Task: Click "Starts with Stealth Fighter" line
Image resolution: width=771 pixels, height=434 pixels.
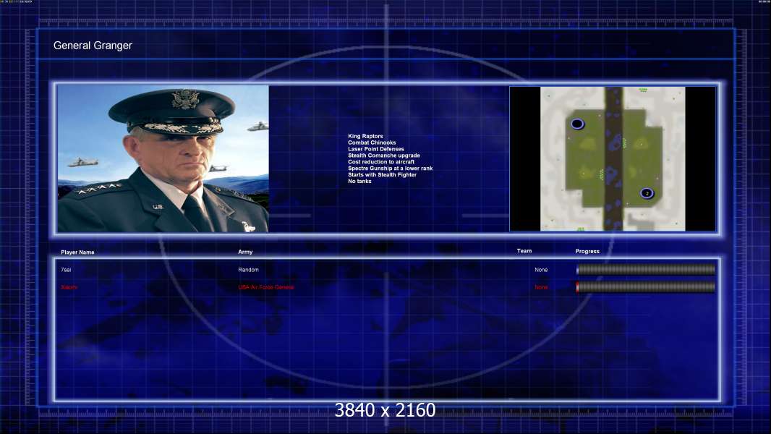Action: click(382, 174)
